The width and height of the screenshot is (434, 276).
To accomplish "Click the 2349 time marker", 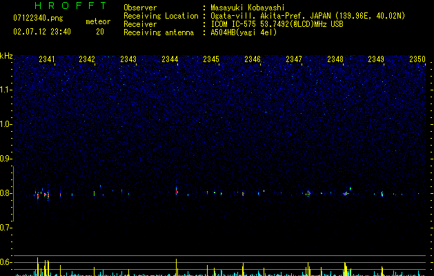I will (376, 59).
